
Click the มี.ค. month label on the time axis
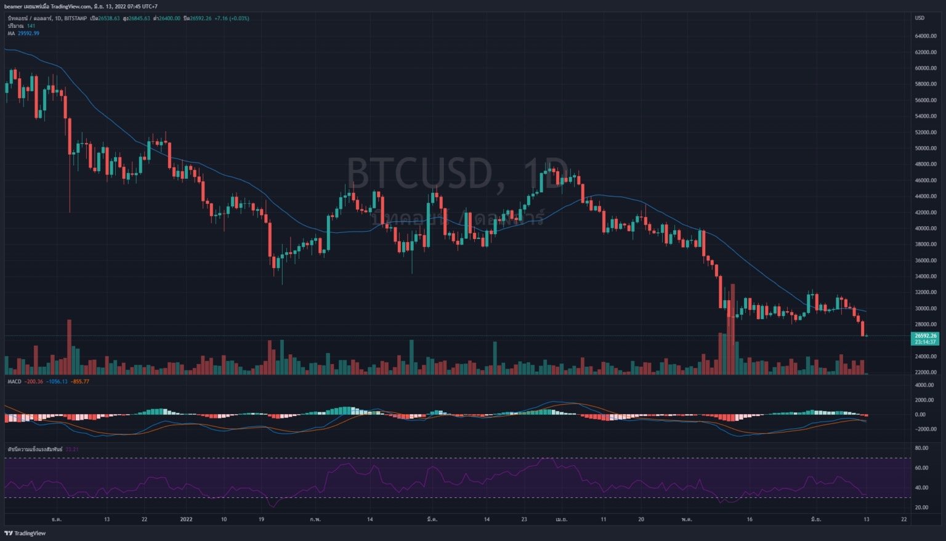(432, 519)
